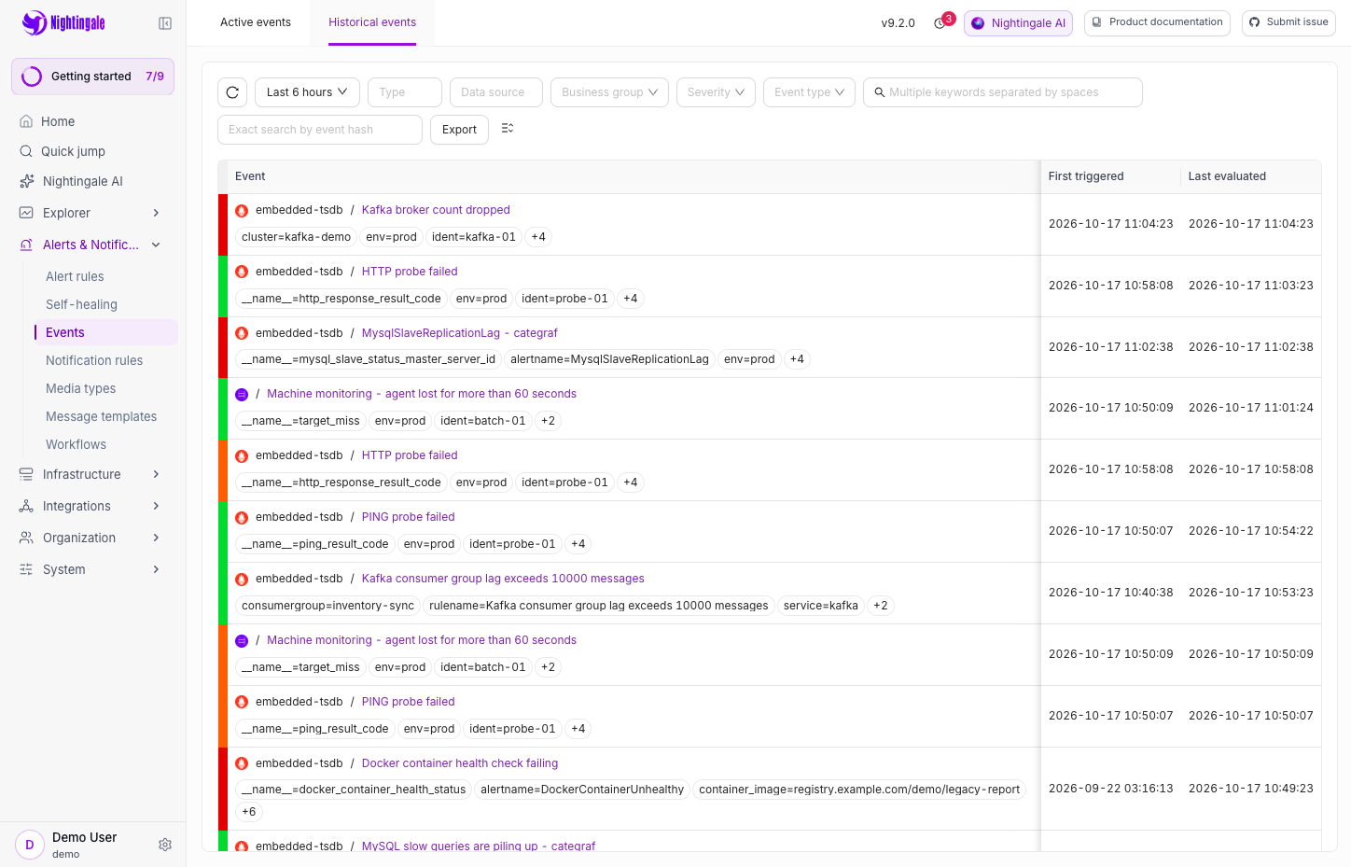Expand the System menu chevron
The image size is (1351, 867).
(156, 569)
